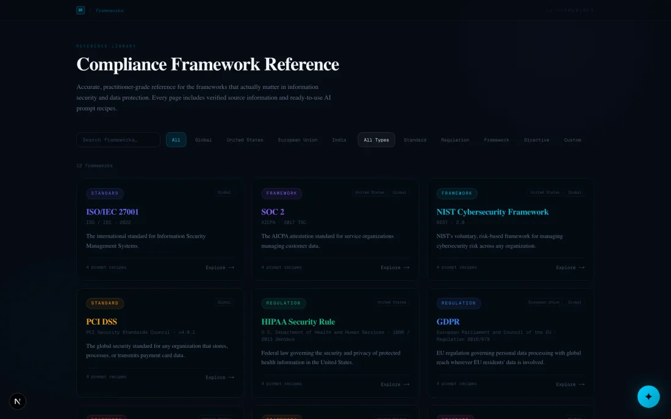Click REGULATION badge on HIPAA card
The image size is (671, 419).
[x=283, y=303]
